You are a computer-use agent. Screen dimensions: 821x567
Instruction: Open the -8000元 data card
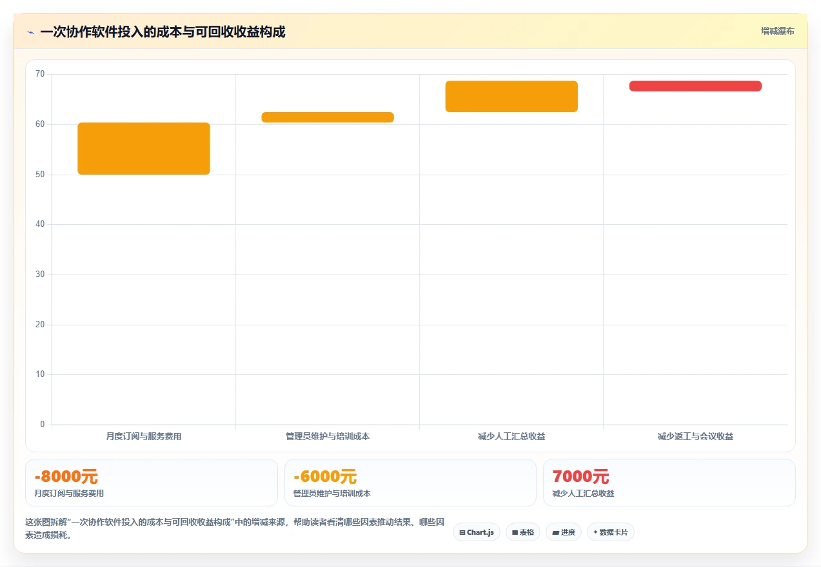point(152,483)
